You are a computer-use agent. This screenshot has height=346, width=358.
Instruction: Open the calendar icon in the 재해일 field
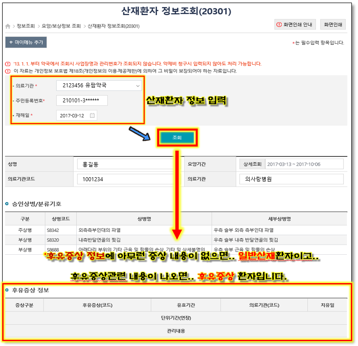pos(92,116)
